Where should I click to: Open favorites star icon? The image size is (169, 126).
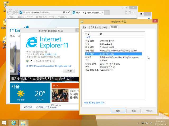(130, 12)
